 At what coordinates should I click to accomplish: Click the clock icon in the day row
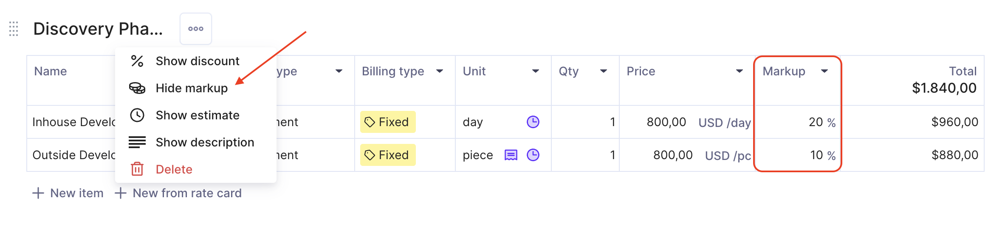(533, 122)
